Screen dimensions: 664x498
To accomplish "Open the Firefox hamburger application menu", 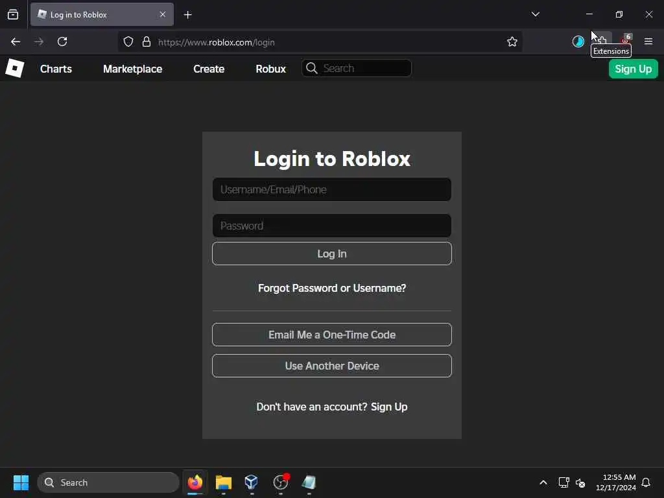I will tap(648, 41).
